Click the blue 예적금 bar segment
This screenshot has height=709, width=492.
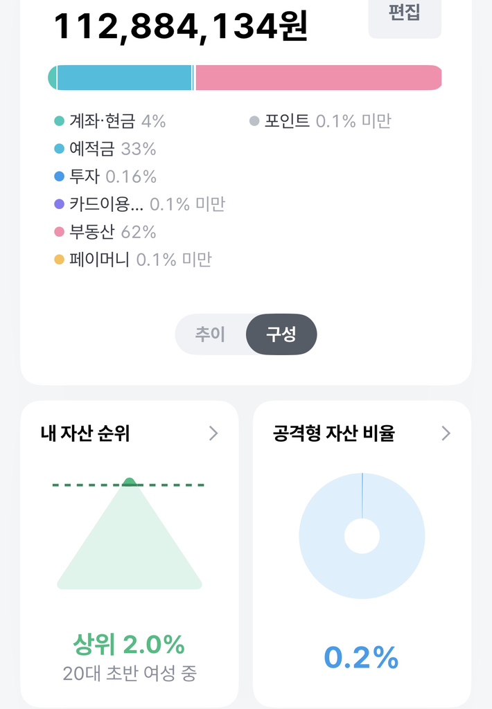point(124,78)
